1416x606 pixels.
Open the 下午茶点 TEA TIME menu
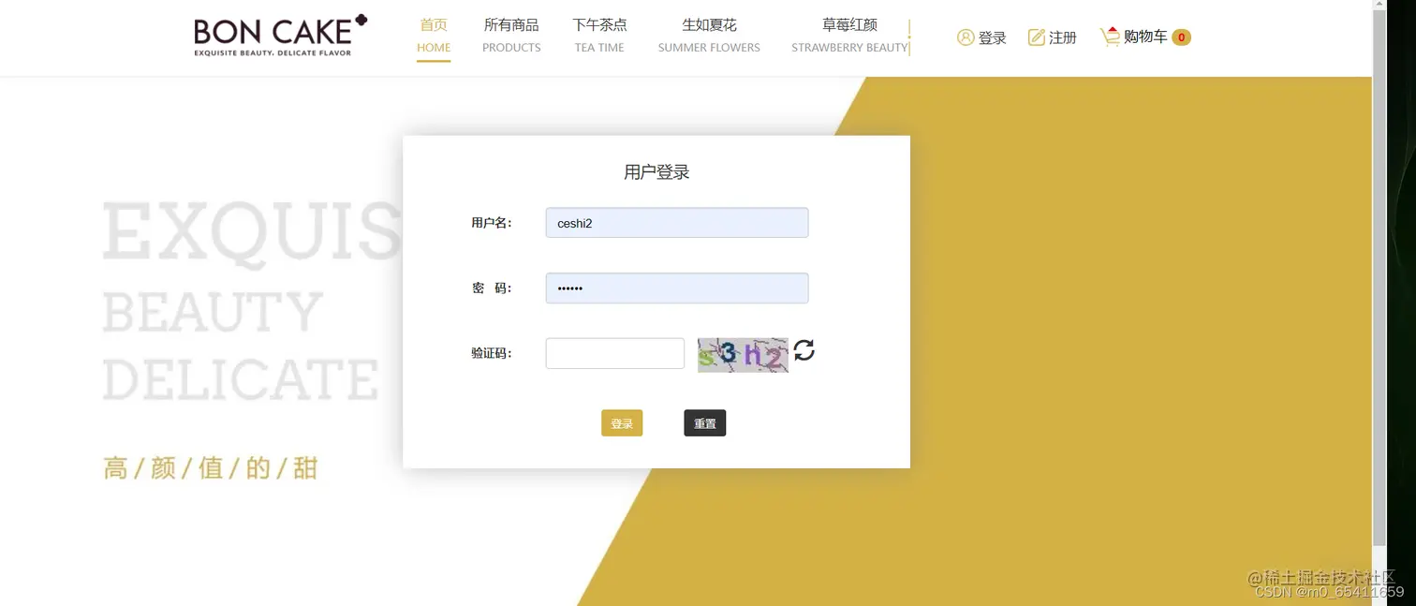598,36
